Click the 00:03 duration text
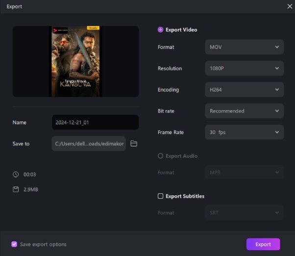This screenshot has height=256, width=295. (30, 174)
